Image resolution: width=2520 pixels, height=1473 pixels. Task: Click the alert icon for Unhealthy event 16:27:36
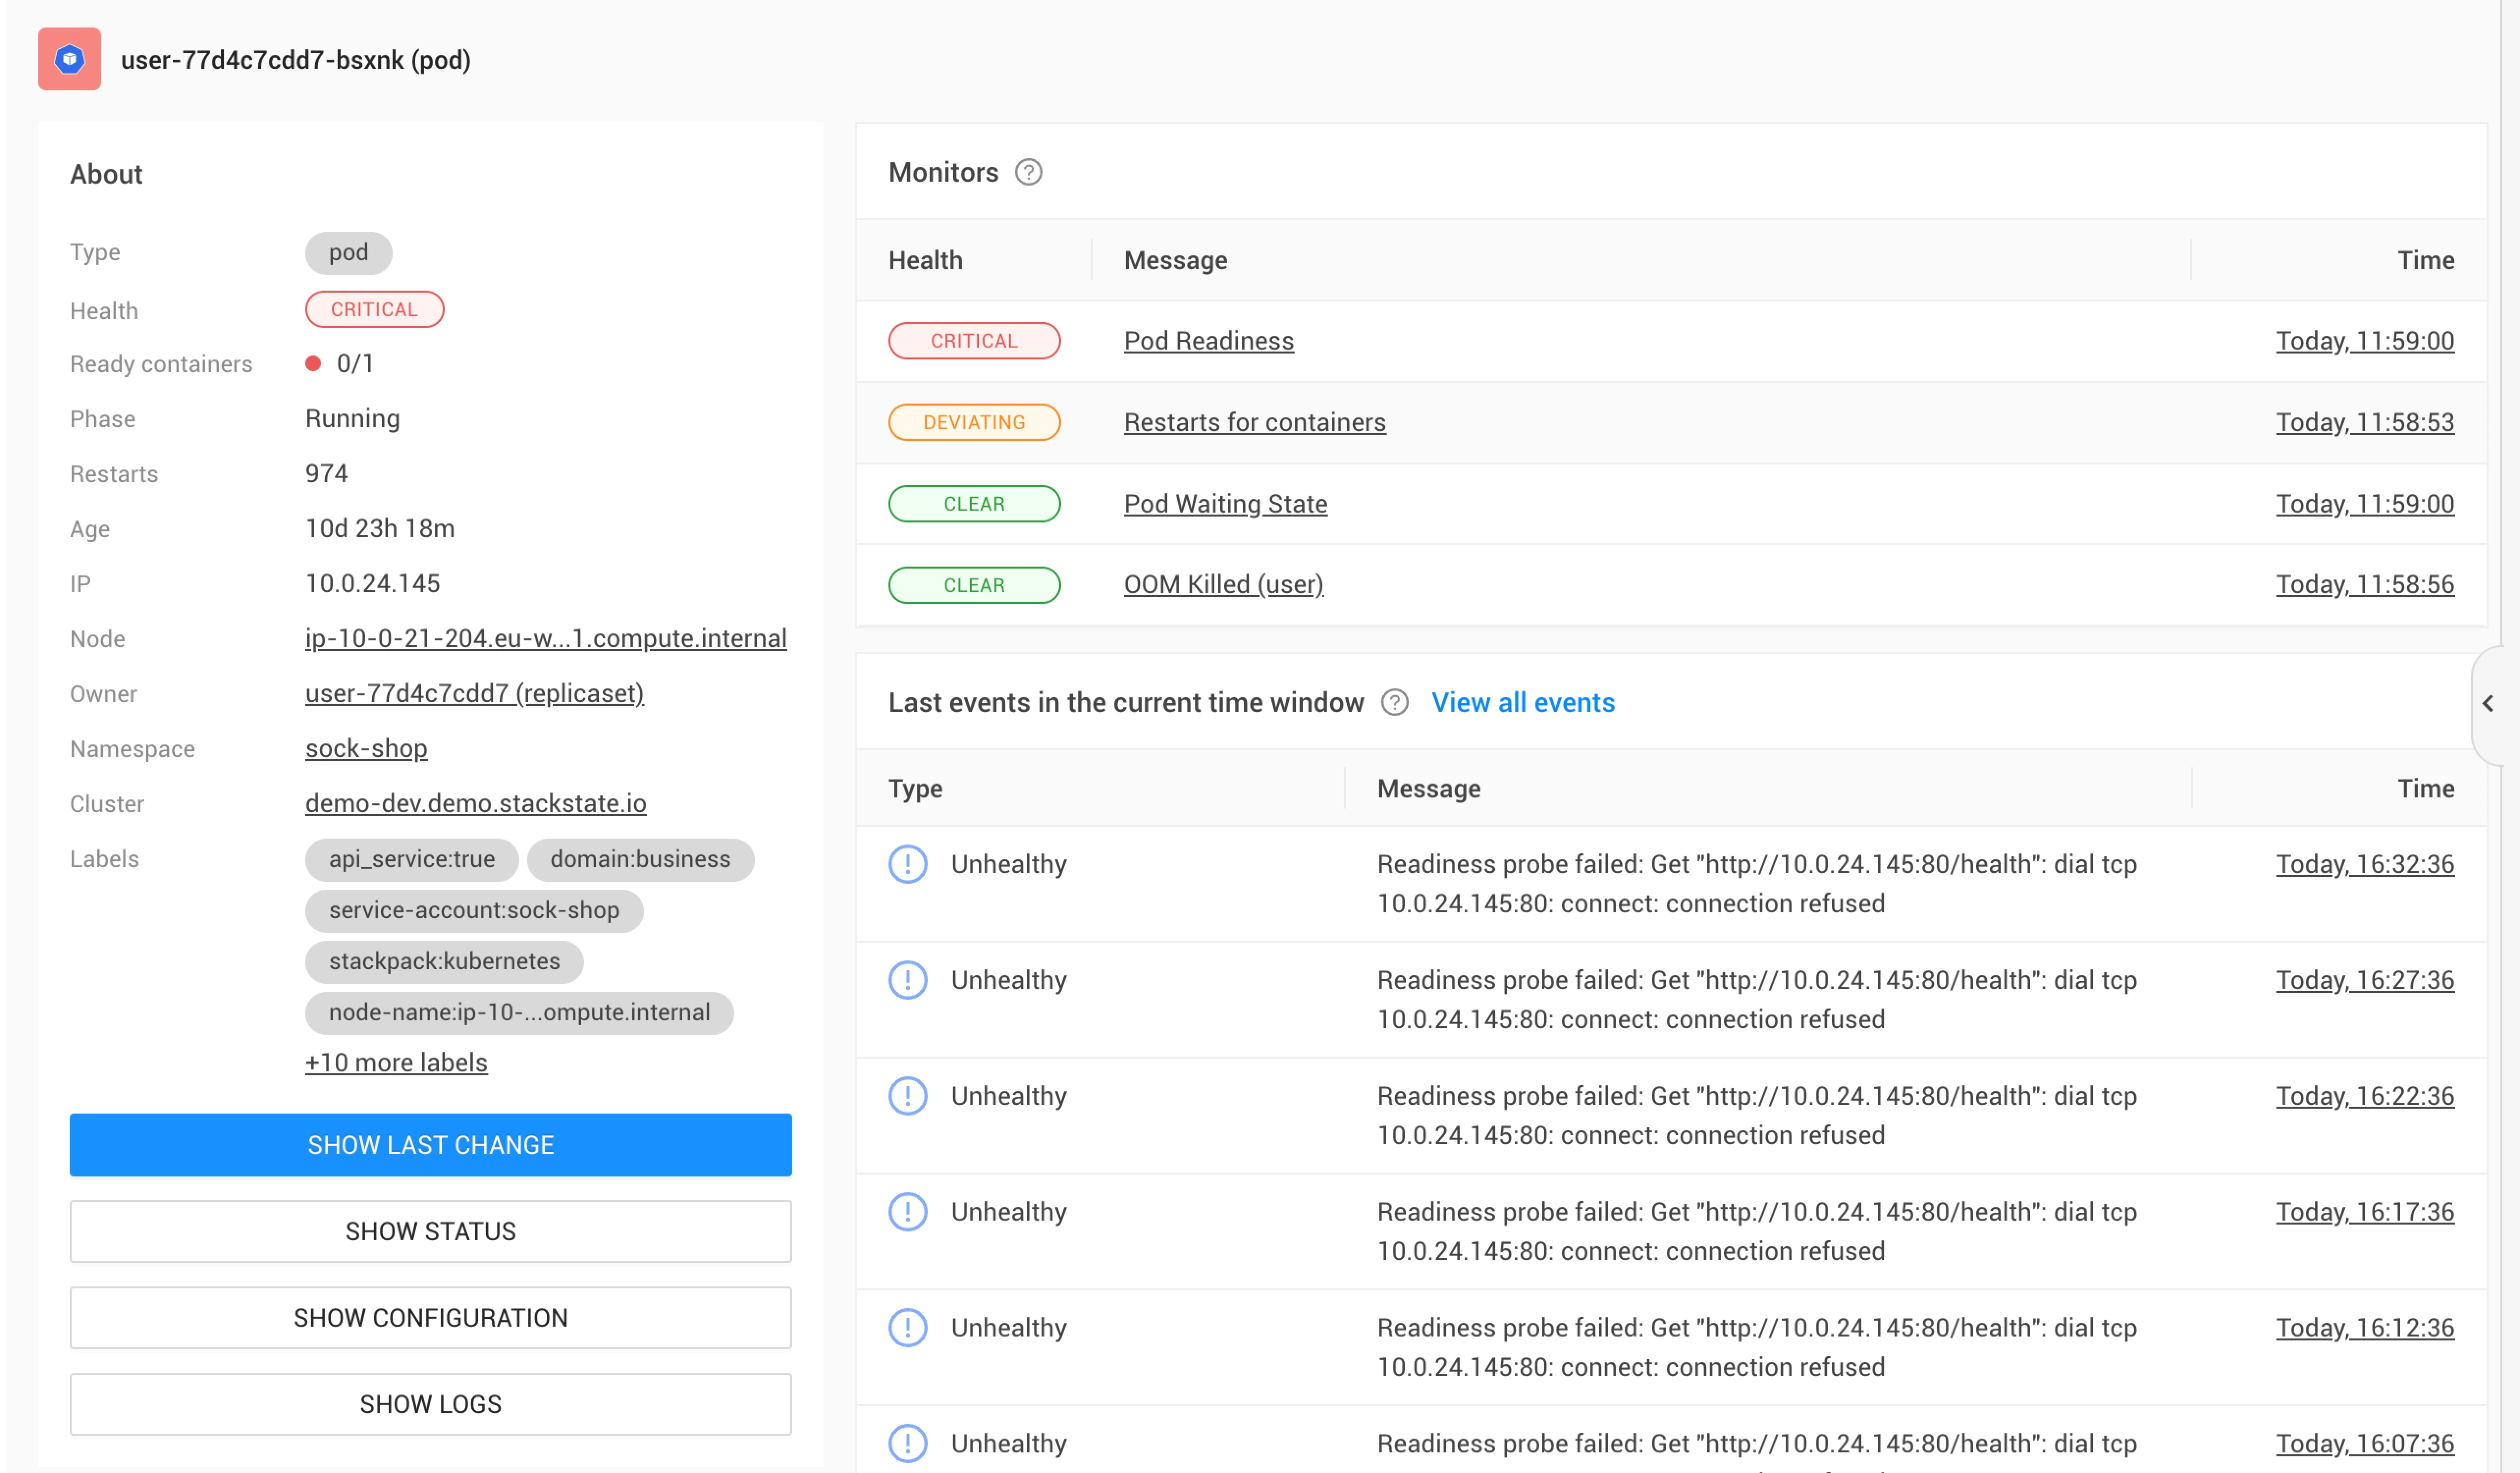907,980
